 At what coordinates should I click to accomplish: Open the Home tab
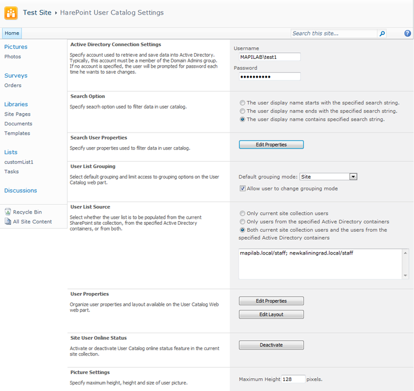12,33
